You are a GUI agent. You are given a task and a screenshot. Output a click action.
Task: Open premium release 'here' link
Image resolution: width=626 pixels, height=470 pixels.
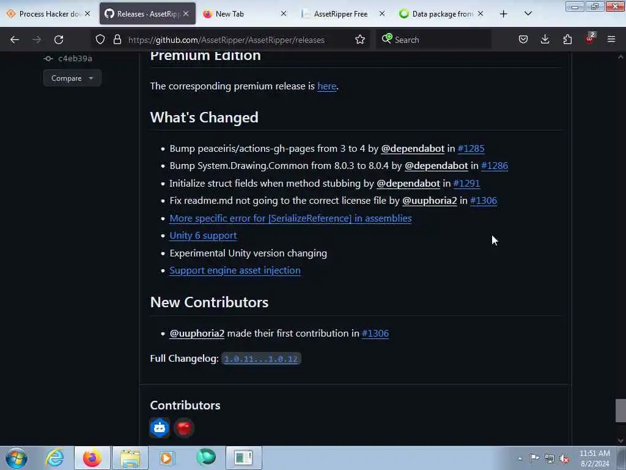pos(326,86)
